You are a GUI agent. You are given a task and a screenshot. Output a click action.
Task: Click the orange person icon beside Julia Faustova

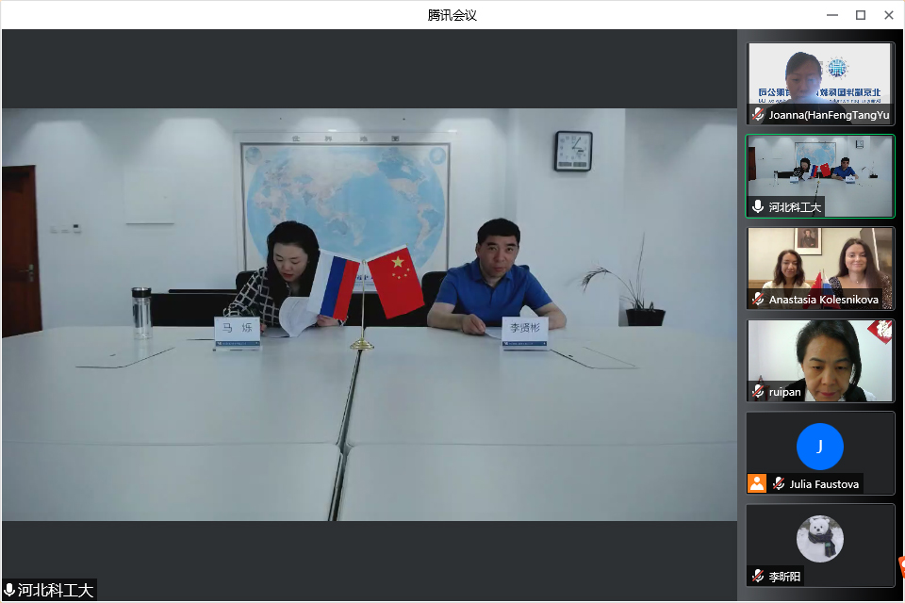(757, 483)
